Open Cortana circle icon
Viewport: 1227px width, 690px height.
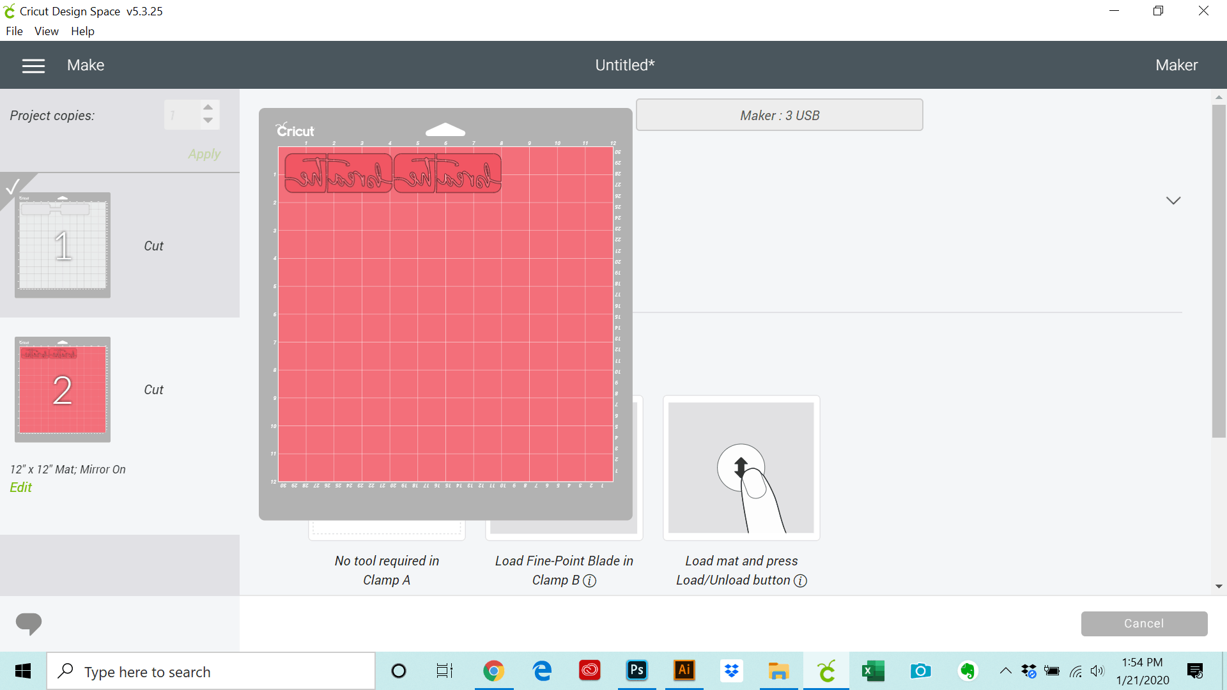[399, 671]
